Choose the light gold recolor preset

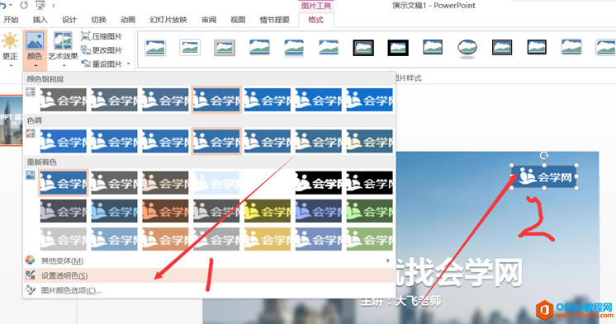(268, 239)
